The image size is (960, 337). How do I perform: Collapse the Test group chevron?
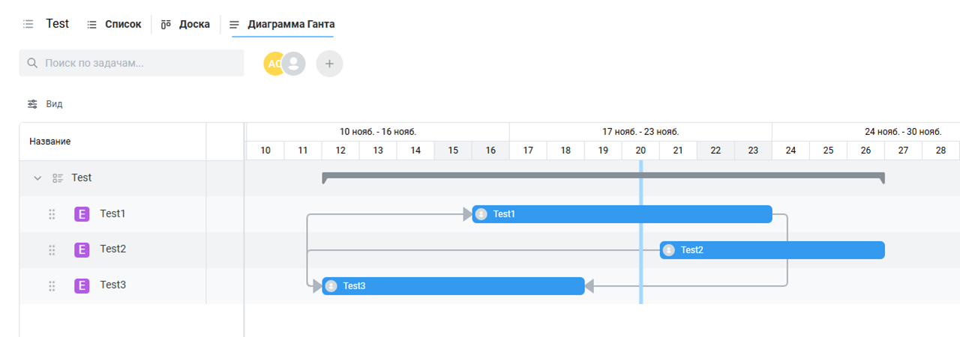(x=37, y=178)
